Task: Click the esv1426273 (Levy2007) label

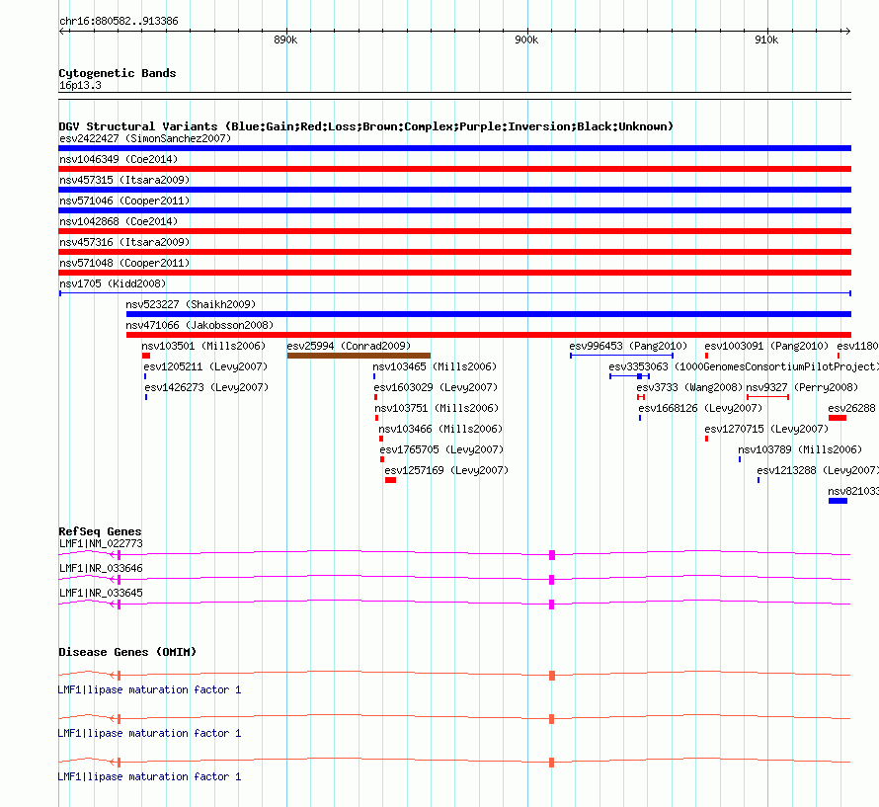Action: coord(206,387)
